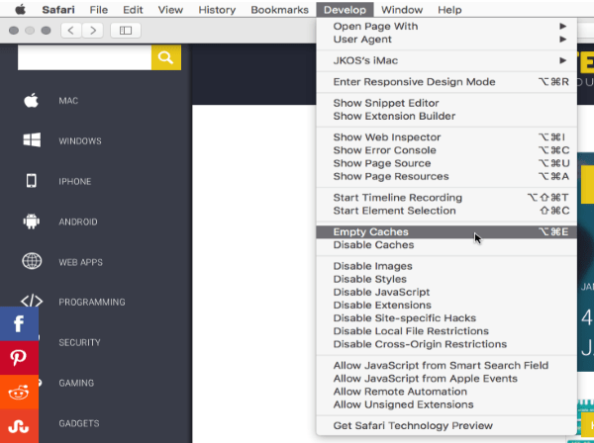Choose Show Error Console
This screenshot has width=594, height=443.
click(446, 150)
